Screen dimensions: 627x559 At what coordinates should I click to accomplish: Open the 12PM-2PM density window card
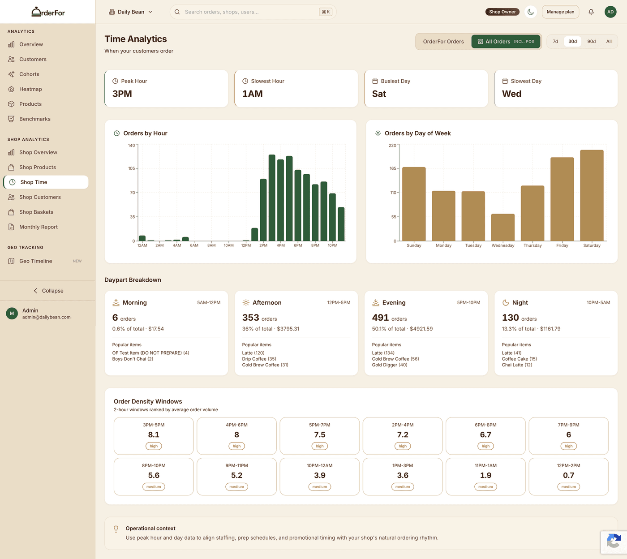(x=568, y=477)
